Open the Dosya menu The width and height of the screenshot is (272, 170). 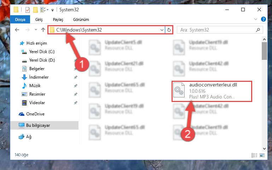20,19
